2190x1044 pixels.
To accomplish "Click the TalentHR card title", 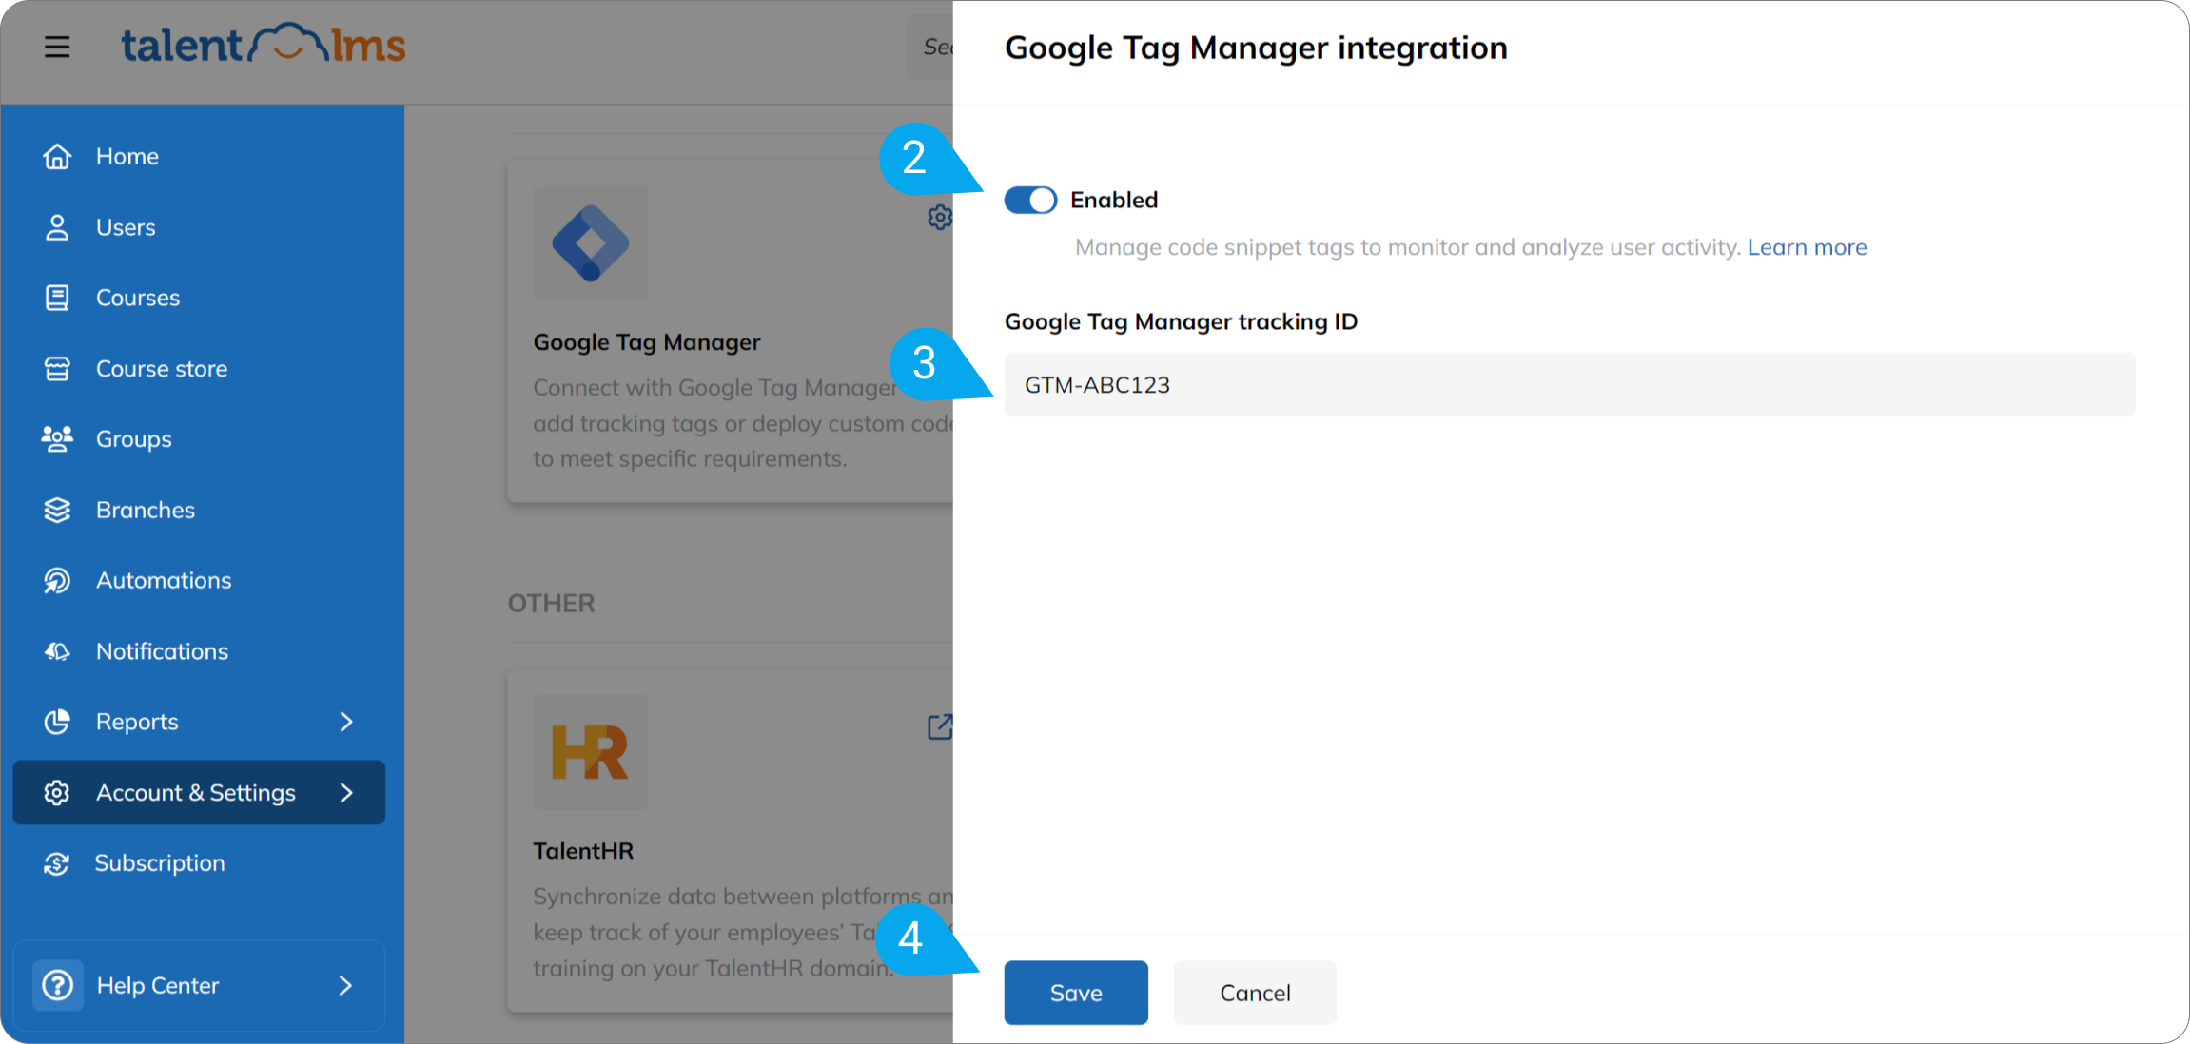I will coord(583,851).
